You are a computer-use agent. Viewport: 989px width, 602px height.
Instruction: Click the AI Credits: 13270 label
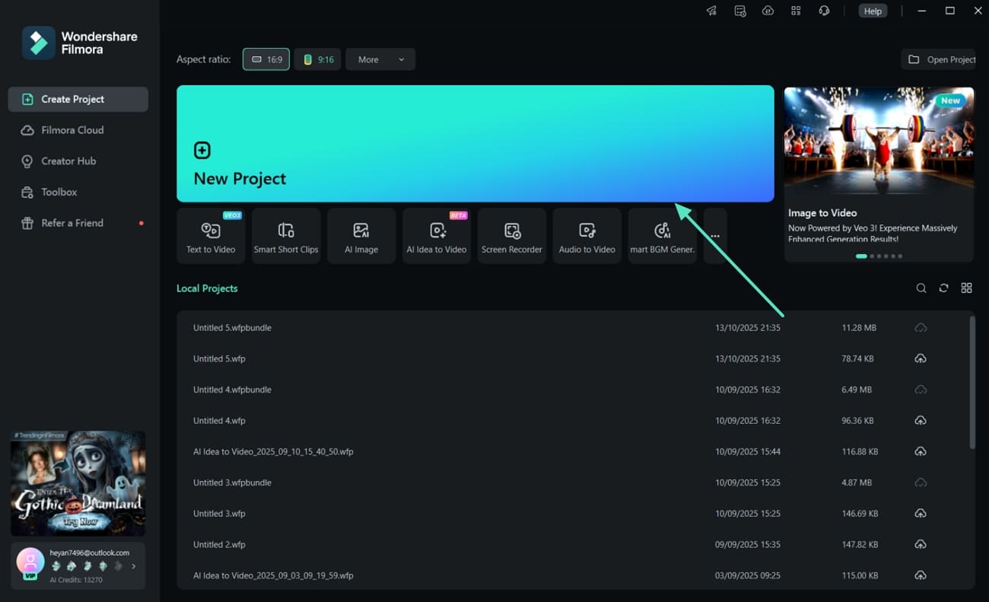77,580
